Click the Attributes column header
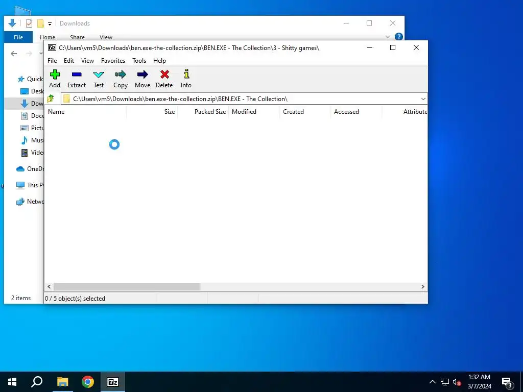This screenshot has height=392, width=523. [405, 112]
